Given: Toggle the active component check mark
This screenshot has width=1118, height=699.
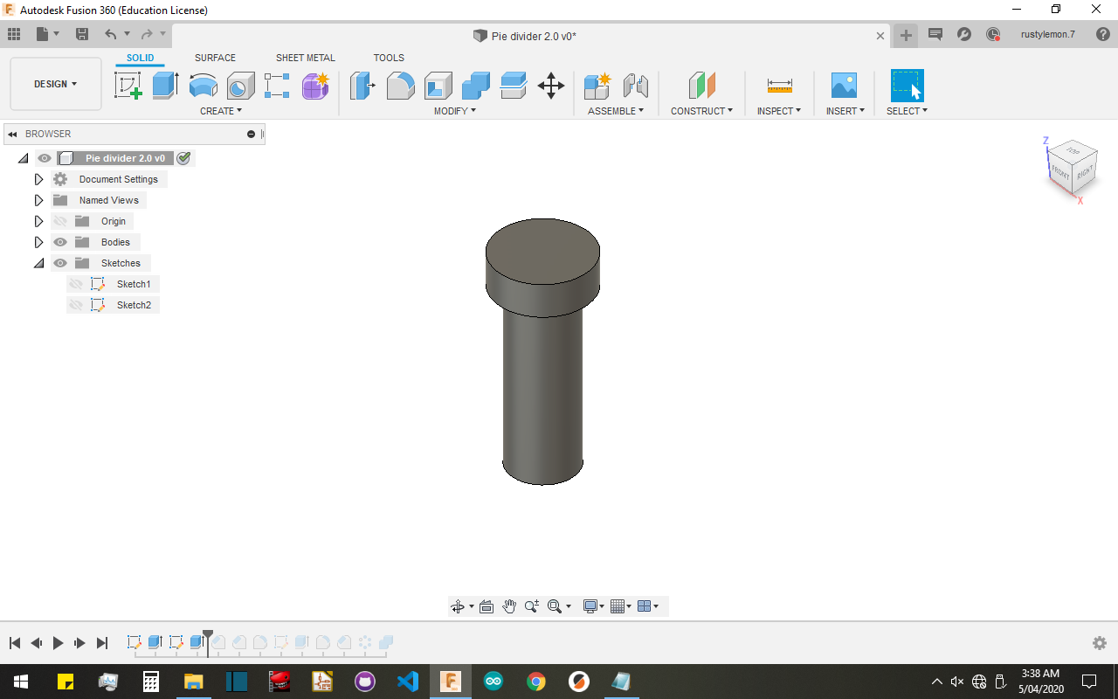Looking at the screenshot, I should pos(183,158).
